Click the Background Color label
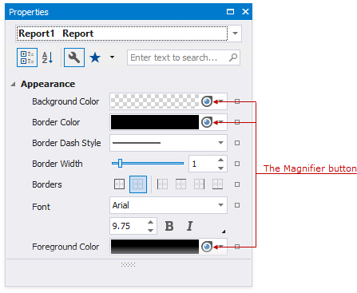The width and height of the screenshot is (357, 293). pos(65,101)
